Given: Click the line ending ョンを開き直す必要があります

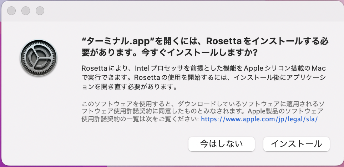Looking at the screenshot, I should coord(129,87).
